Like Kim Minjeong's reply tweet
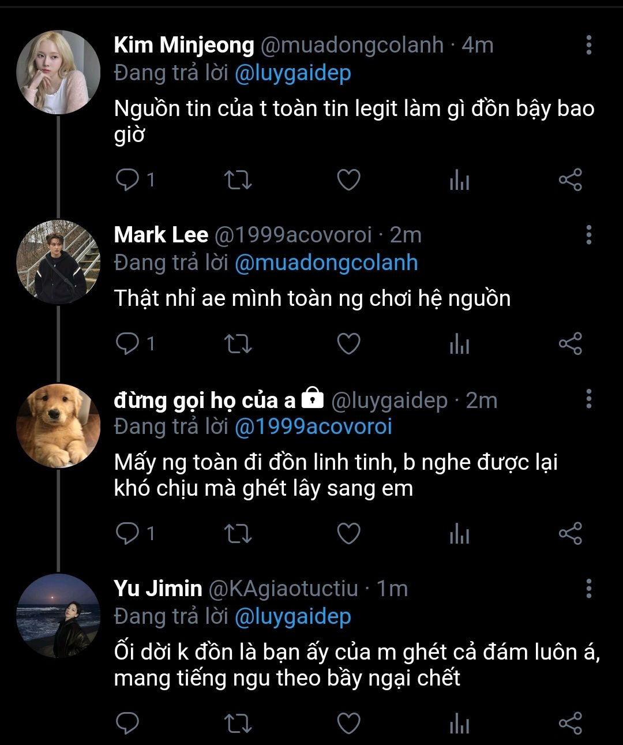This screenshot has width=623, height=745. [x=348, y=180]
